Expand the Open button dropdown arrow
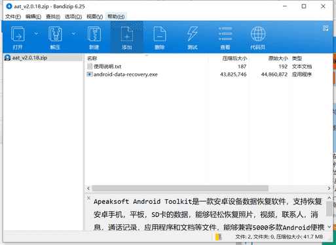 point(36,33)
